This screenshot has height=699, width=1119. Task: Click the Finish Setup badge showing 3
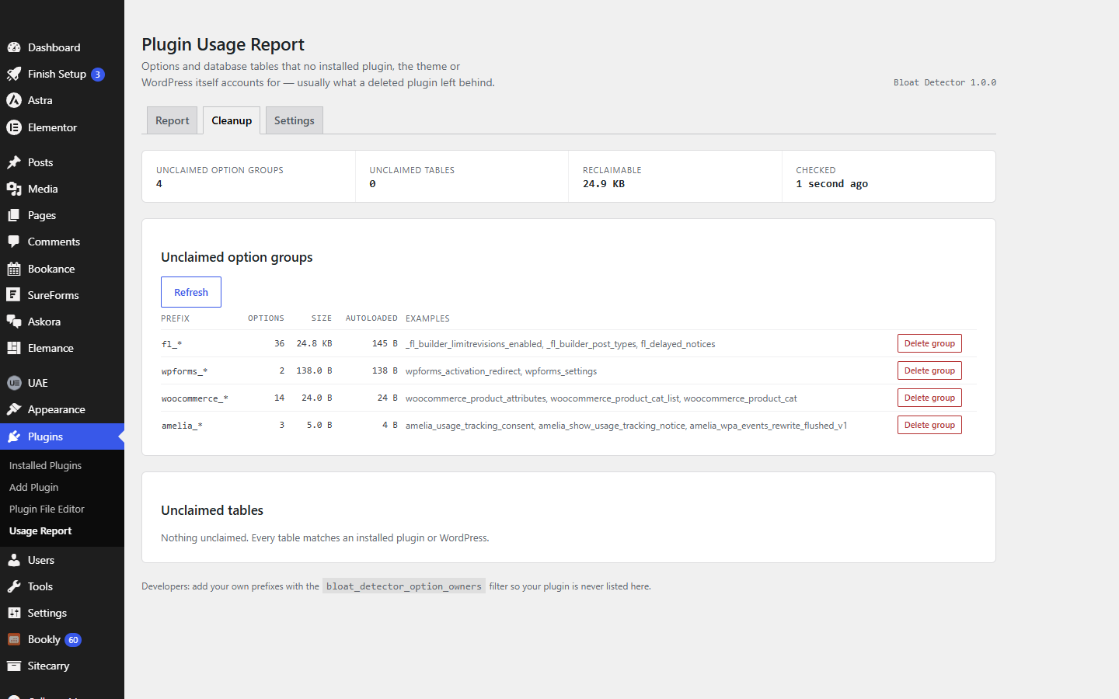point(97,75)
